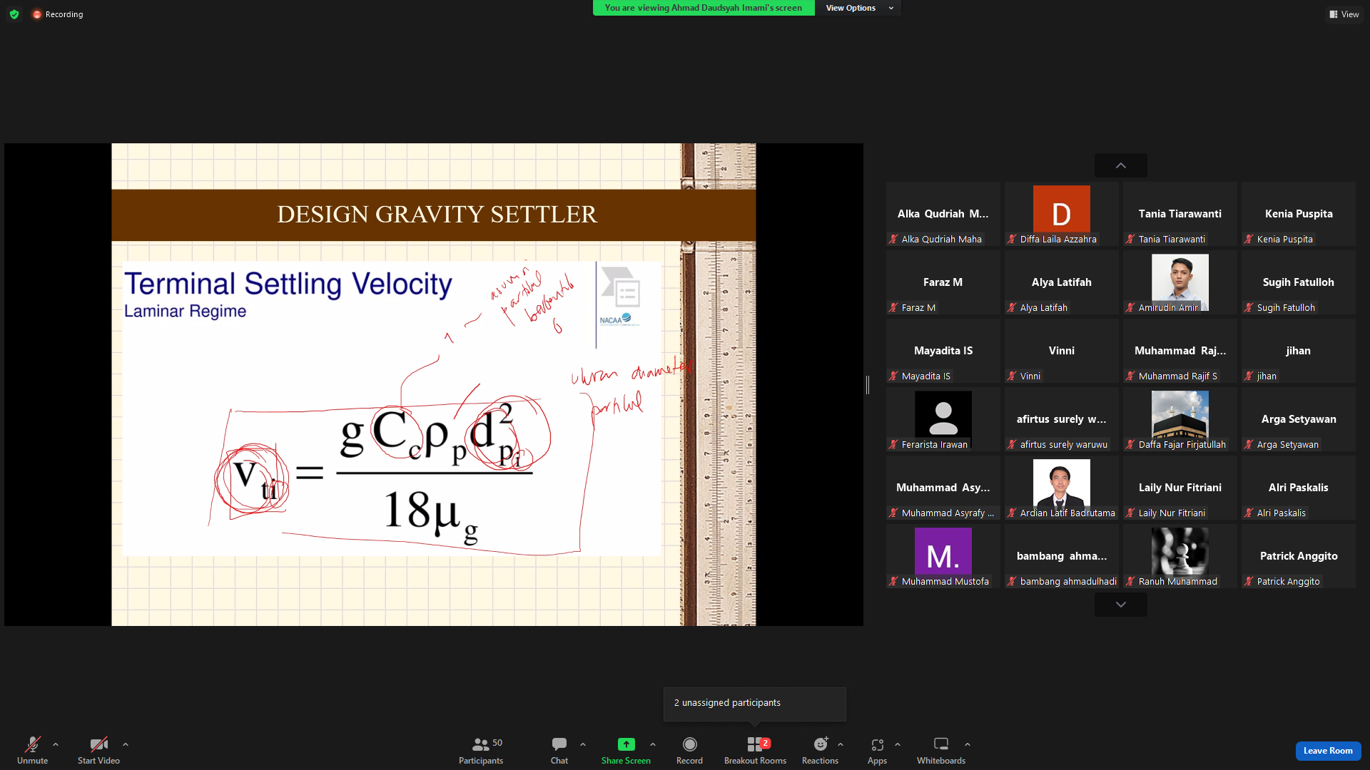Select Alka Qudriah Maha's video tile
Viewport: 1370px width, 770px height.
[x=943, y=214]
